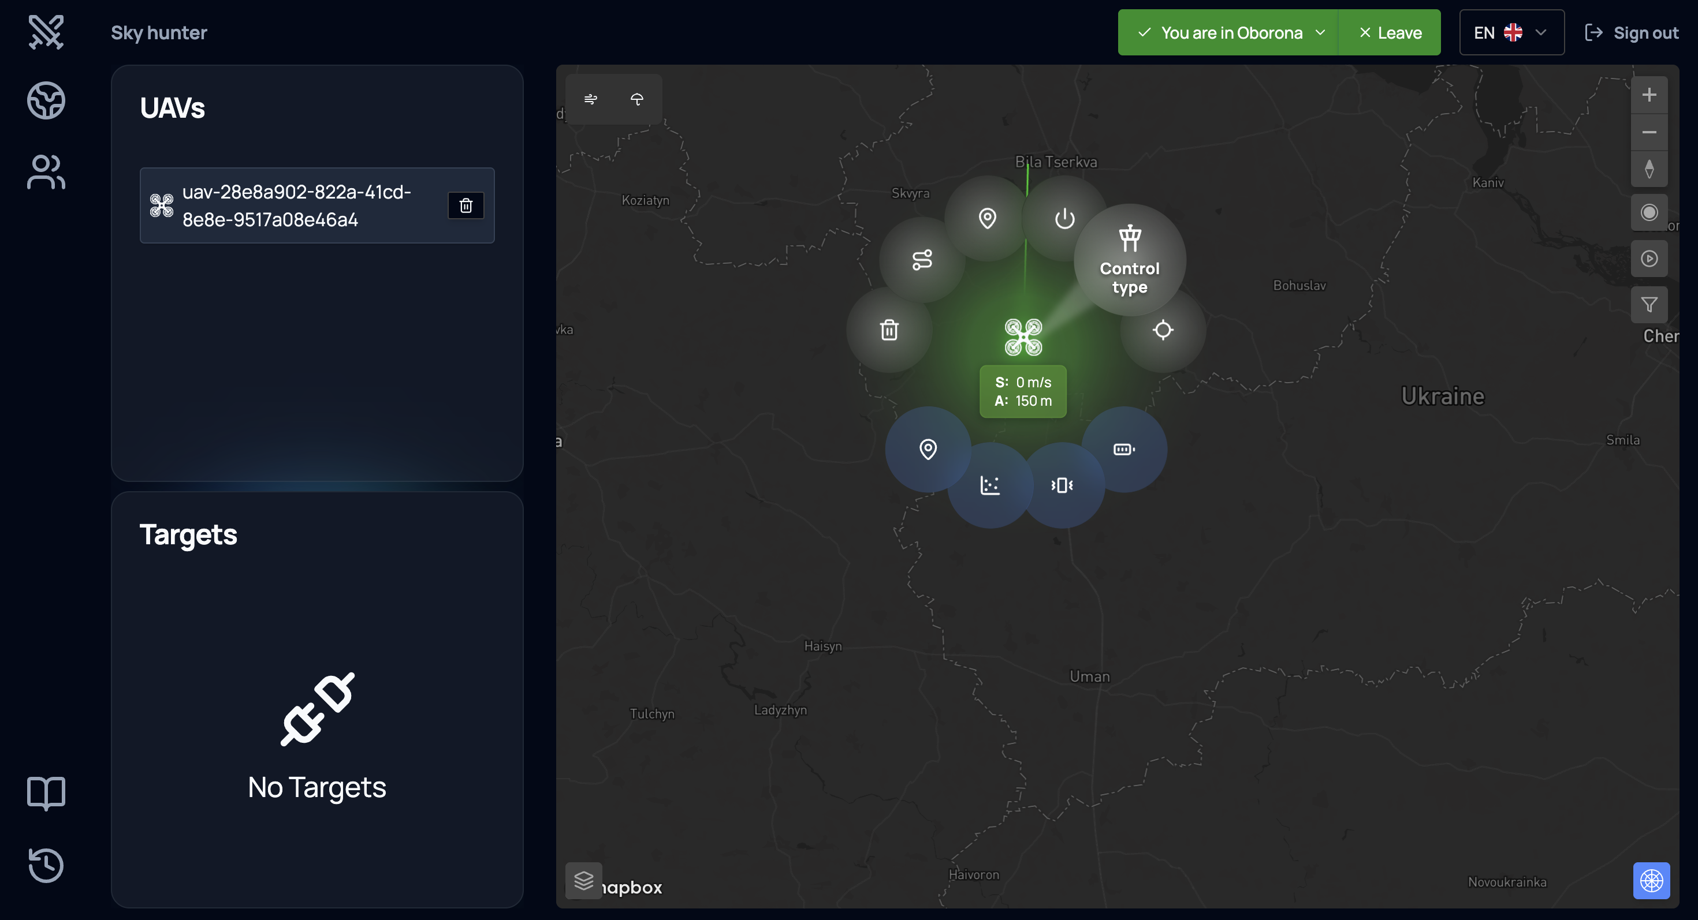This screenshot has height=920, width=1698.
Task: Click the Control type radial menu button
Action: 1129,260
